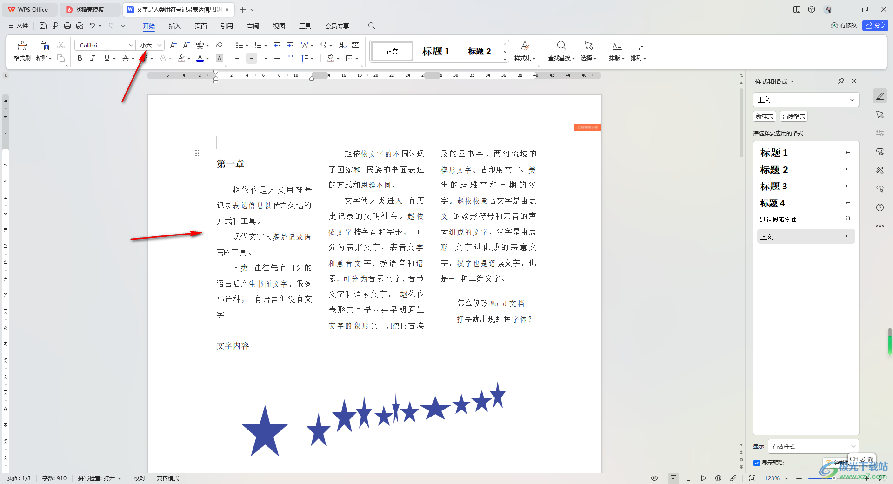This screenshot has height=484, width=893.
Task: Click the Find and Replace magnifier icon
Action: (x=561, y=46)
